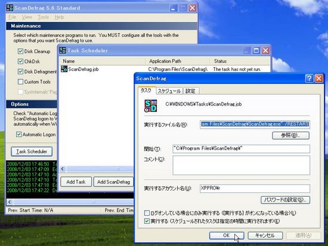The image size is (328, 246).
Task: Switch to the 設定 tab
Action: (x=191, y=91)
